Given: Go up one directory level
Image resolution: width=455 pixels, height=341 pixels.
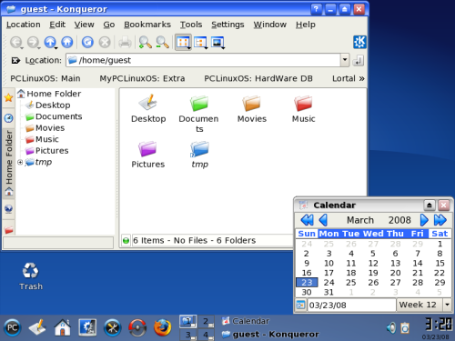Looking at the screenshot, I should (50, 42).
